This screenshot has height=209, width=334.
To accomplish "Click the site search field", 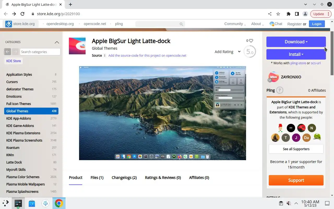I will pos(160,24).
